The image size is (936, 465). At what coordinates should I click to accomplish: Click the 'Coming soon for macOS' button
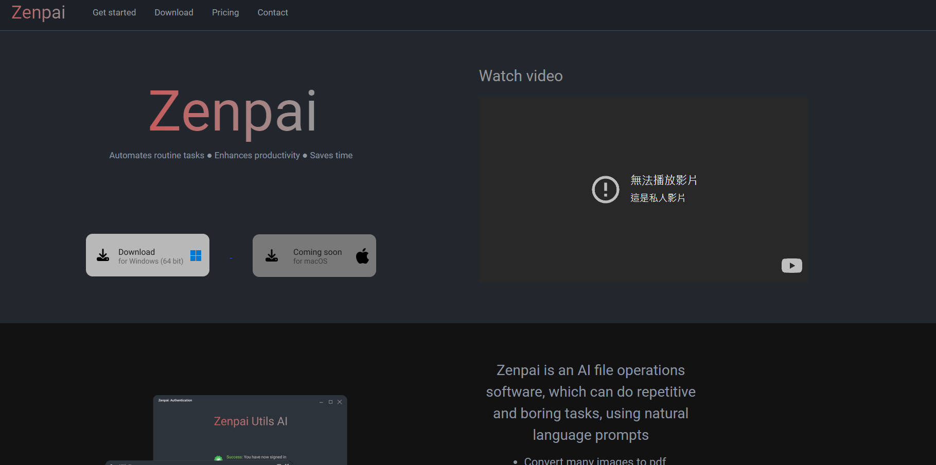tap(314, 255)
